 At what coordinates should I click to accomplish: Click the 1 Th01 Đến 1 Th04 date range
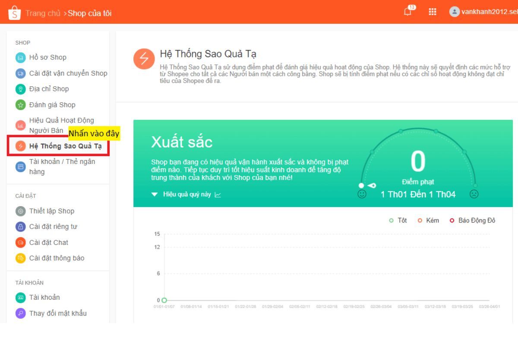(x=418, y=194)
